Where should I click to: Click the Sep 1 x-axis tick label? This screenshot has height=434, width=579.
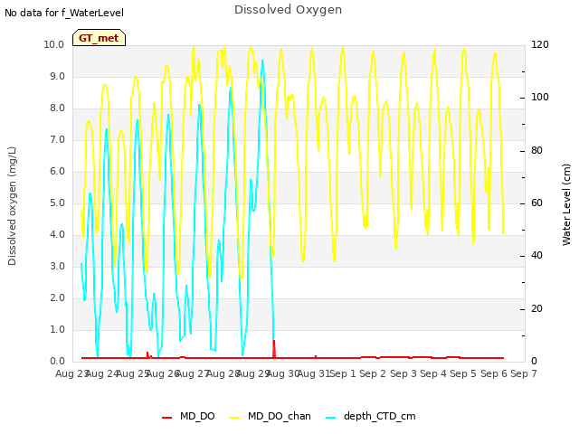[343, 373]
